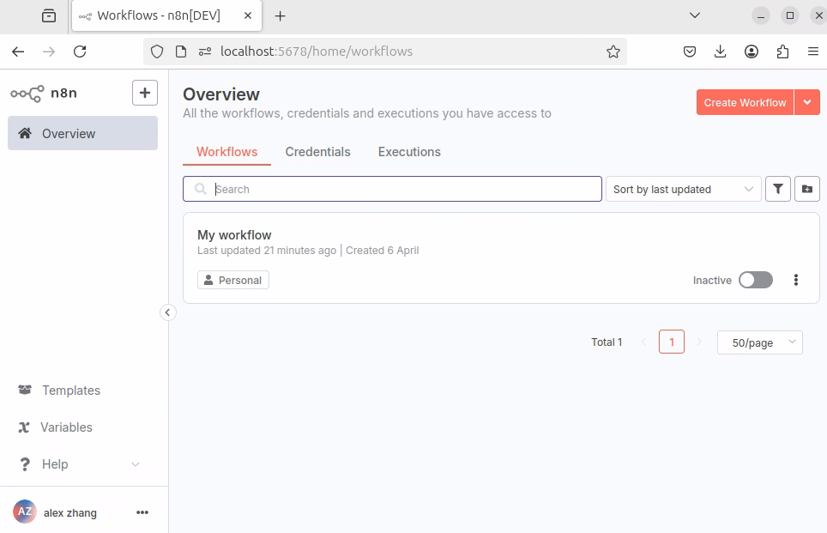Click the URL localhost:5678/home/workflows
The height and width of the screenshot is (533, 827).
317,51
